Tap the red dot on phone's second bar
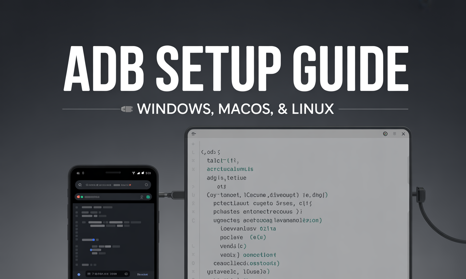 78,197
